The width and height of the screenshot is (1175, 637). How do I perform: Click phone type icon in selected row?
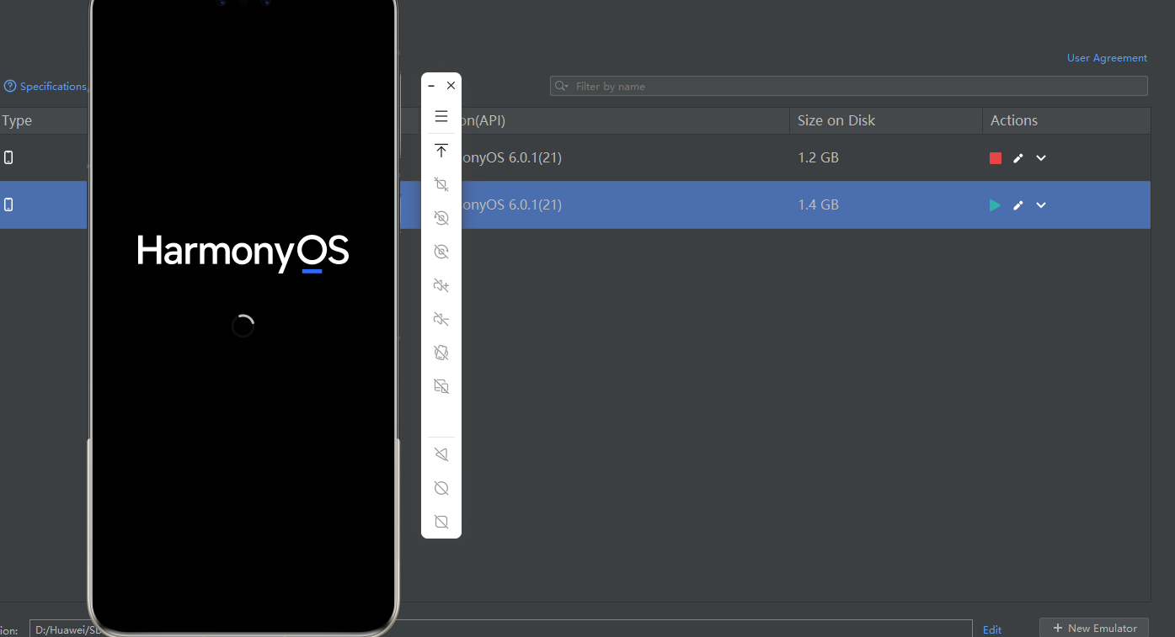coord(8,204)
